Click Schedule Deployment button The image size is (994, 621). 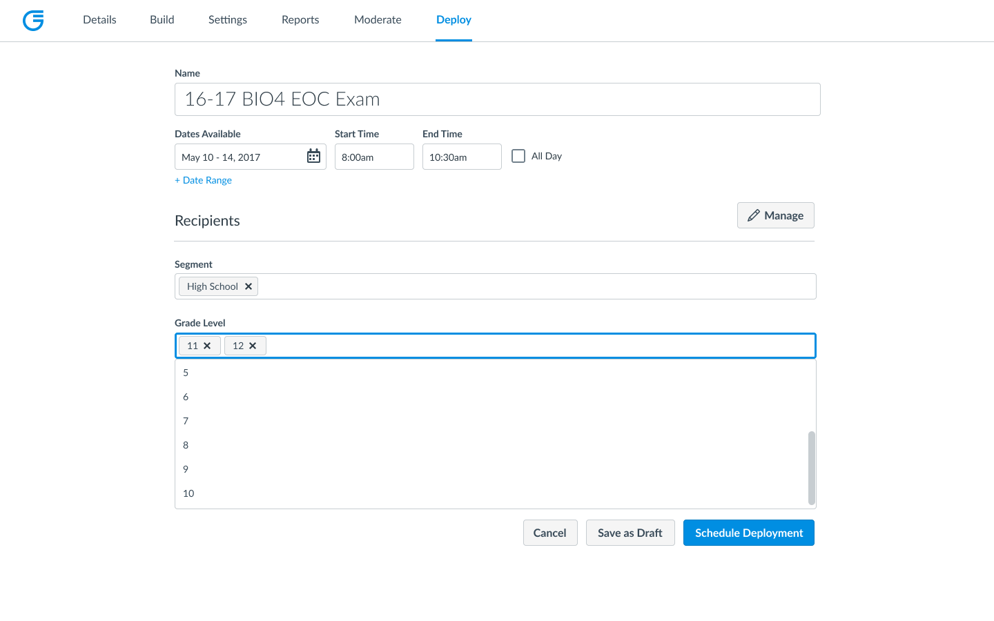[x=749, y=533]
